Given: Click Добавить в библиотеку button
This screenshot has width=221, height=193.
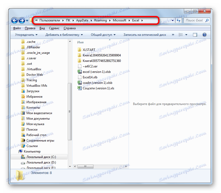Looking at the screenshot, I should point(64,35).
